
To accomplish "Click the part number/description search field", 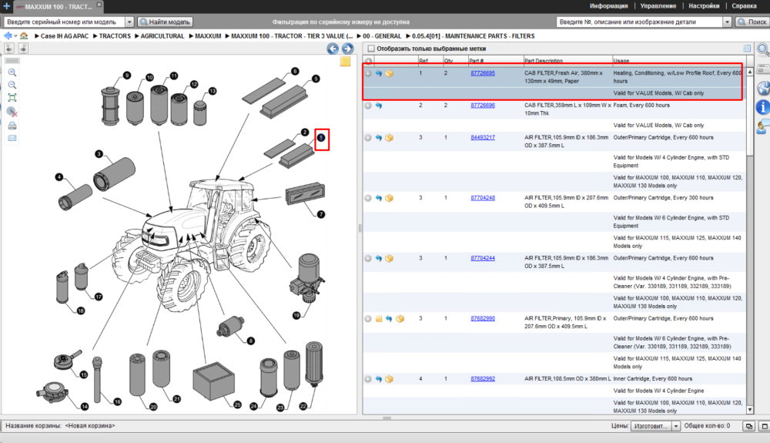I will click(639, 22).
